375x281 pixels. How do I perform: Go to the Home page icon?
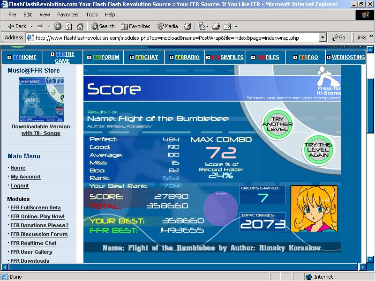pos(80,26)
